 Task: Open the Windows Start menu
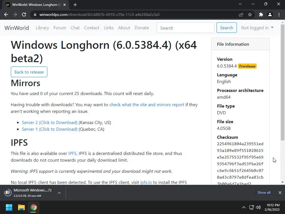(x=9, y=207)
